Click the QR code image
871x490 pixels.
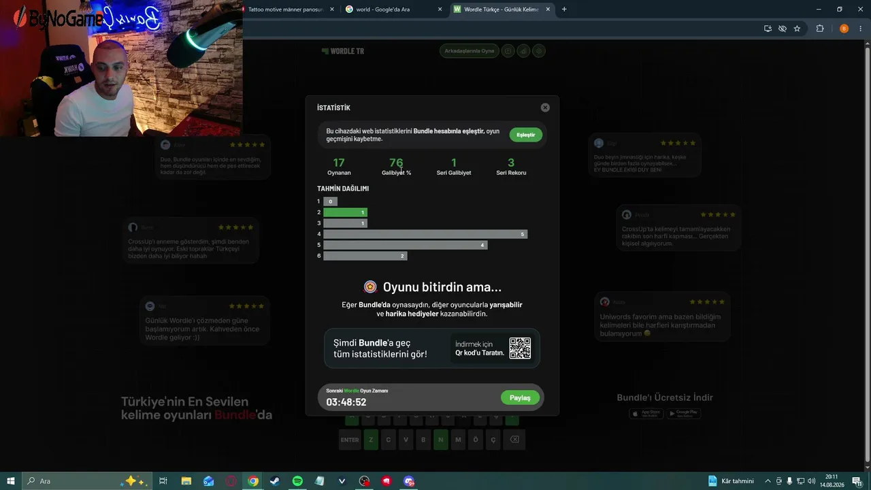point(520,348)
